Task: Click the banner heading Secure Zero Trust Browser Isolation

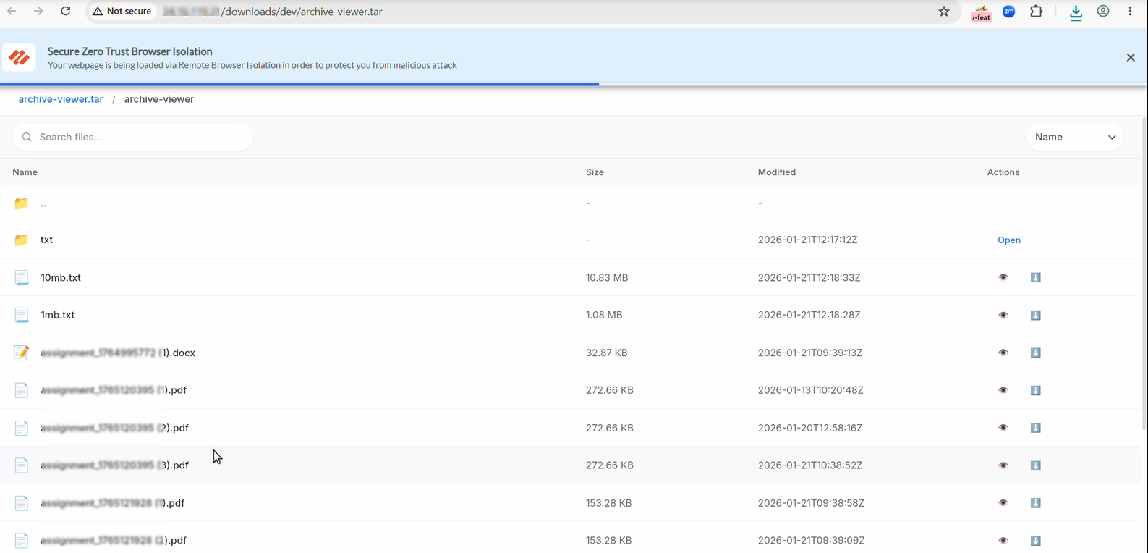Action: [130, 51]
